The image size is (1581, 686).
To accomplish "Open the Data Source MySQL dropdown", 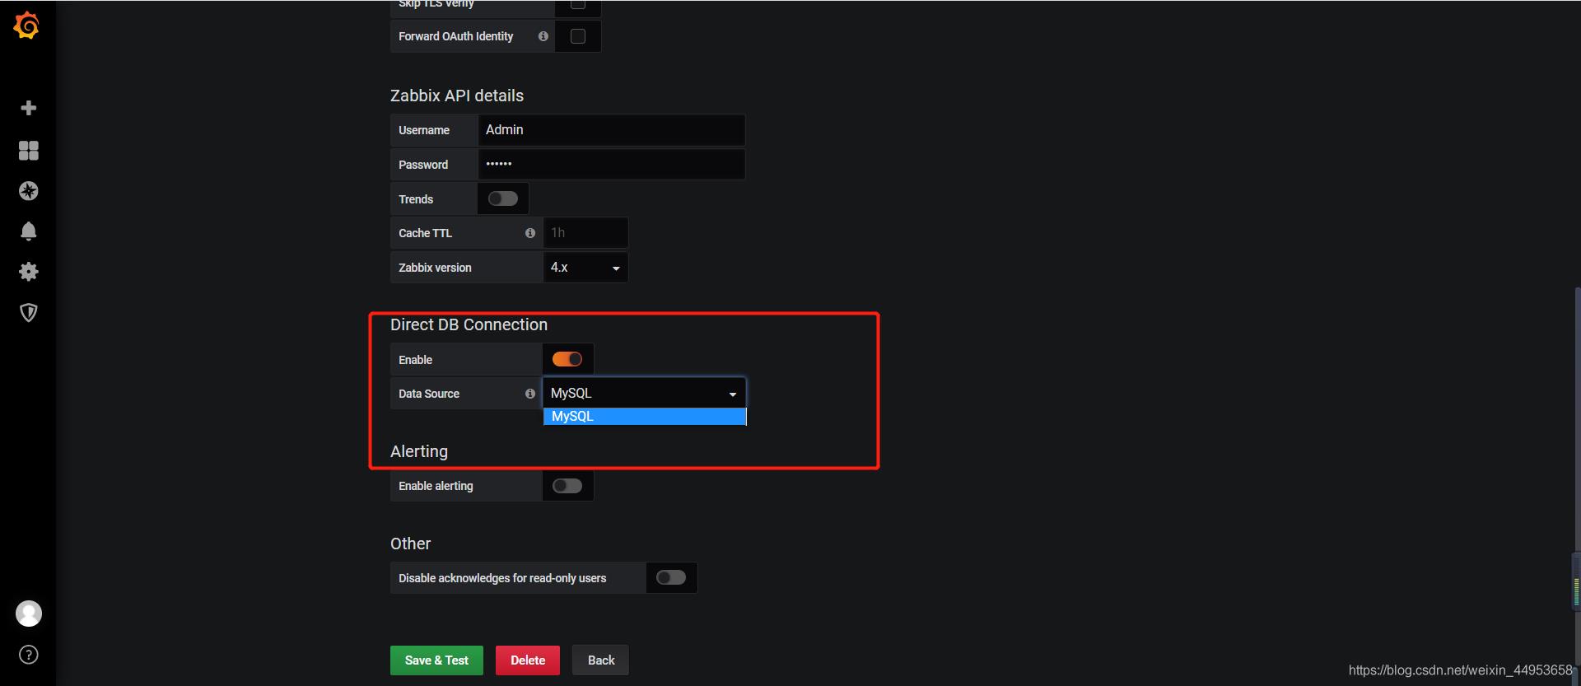I will pos(645,393).
